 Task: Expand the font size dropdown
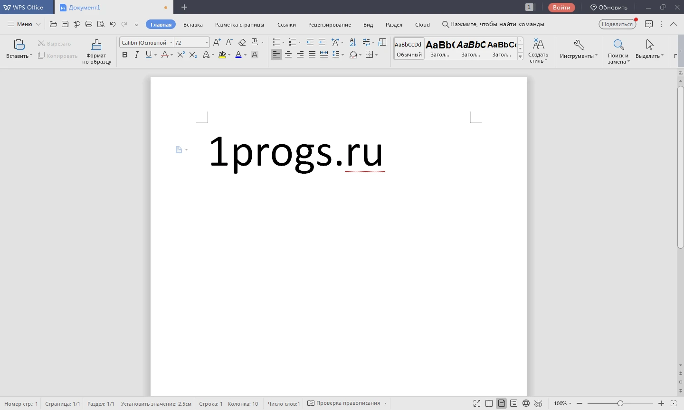click(207, 43)
